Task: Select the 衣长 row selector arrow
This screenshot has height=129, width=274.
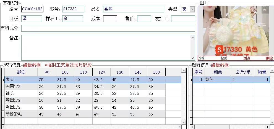Action: coord(3,80)
